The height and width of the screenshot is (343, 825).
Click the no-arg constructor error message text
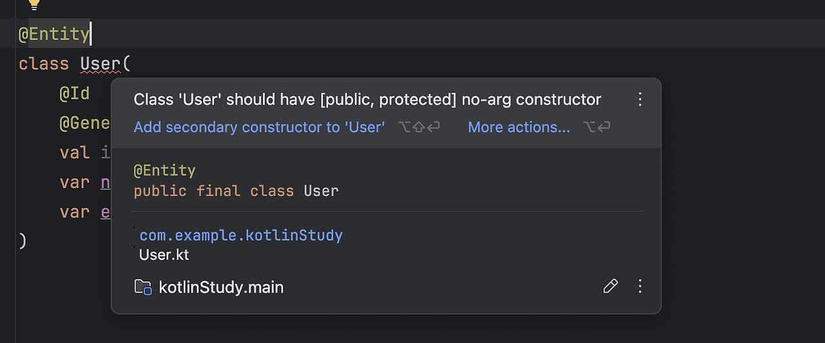tap(367, 99)
